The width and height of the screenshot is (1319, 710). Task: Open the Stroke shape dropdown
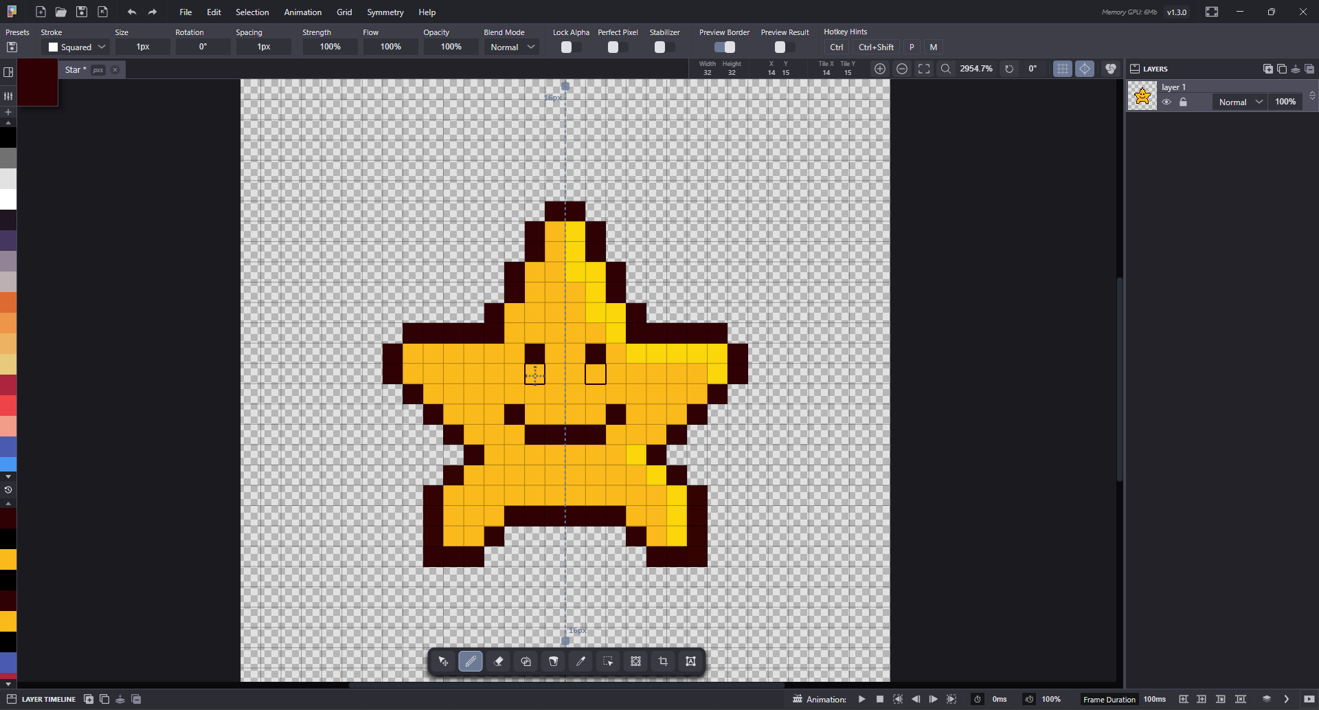pos(76,47)
